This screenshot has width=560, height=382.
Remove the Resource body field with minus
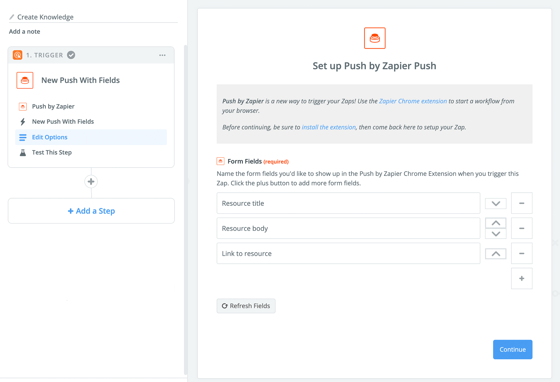point(522,228)
